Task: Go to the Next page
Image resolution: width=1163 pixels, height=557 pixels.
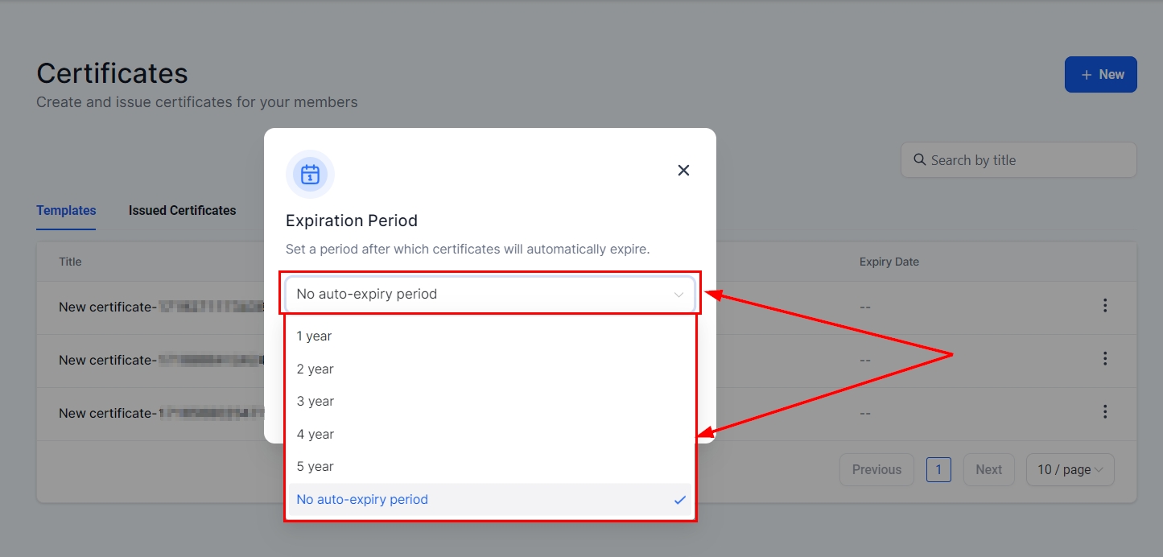Action: click(x=988, y=470)
